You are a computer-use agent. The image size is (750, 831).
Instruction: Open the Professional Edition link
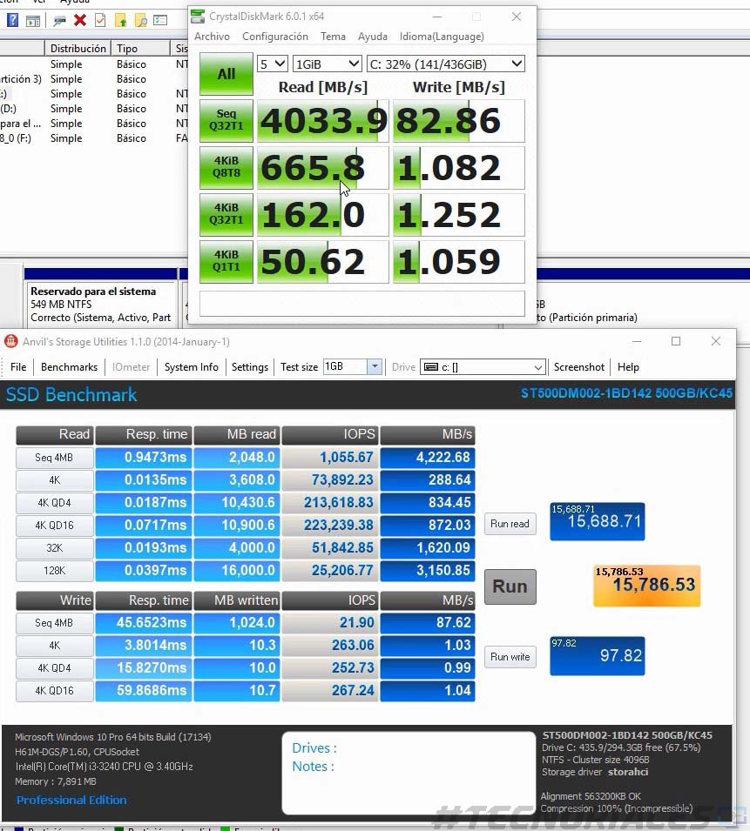coord(71,801)
